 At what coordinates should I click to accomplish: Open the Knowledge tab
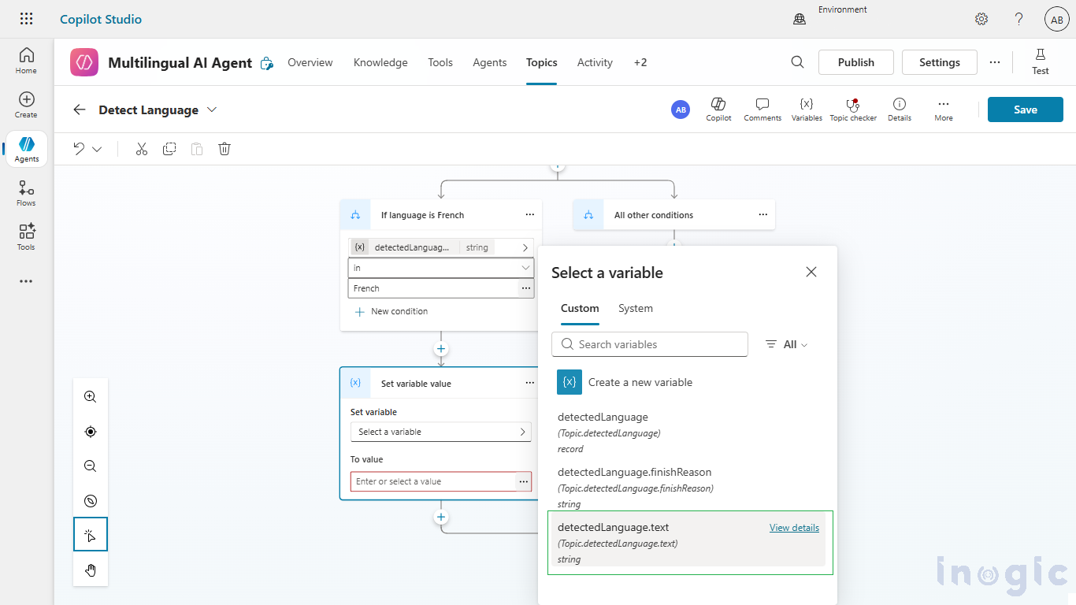(380, 62)
